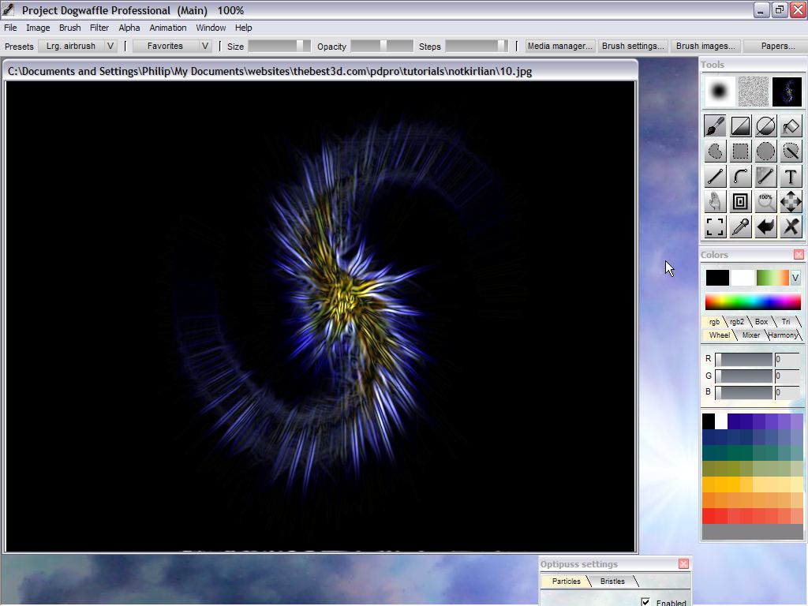Select the paintbrush tool
The image size is (808, 606).
click(x=715, y=126)
